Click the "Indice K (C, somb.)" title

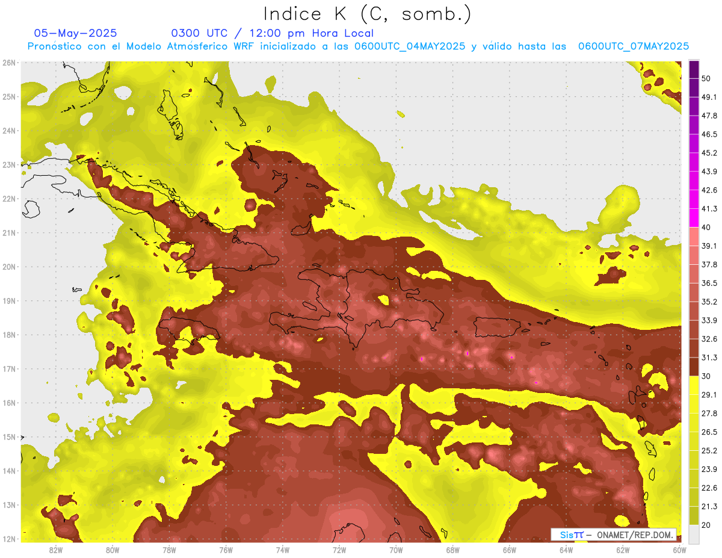(368, 13)
